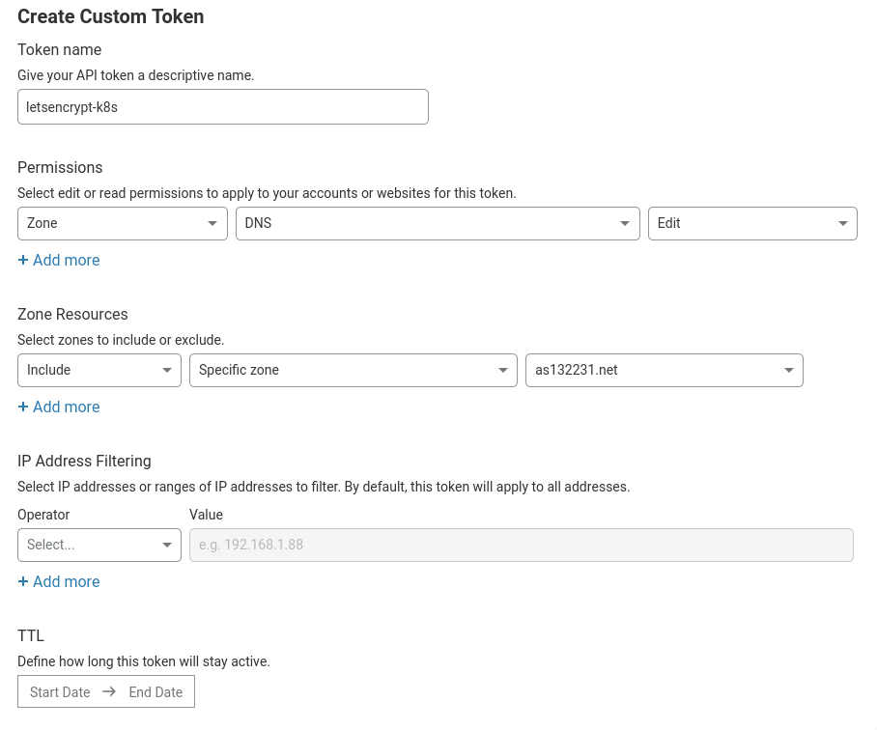Add more zone resources

tap(58, 407)
